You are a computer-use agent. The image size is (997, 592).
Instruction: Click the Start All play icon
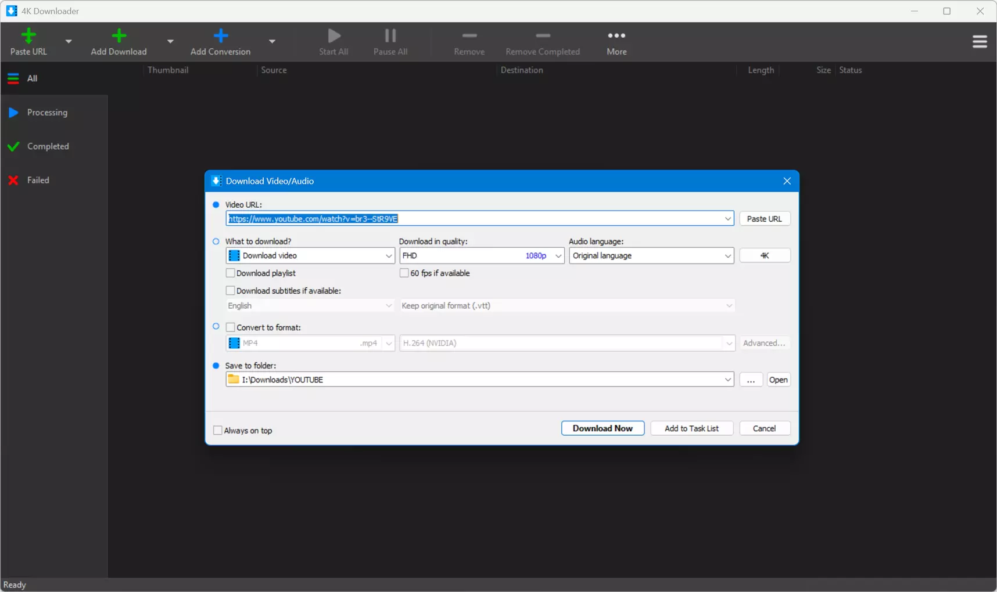tap(334, 35)
